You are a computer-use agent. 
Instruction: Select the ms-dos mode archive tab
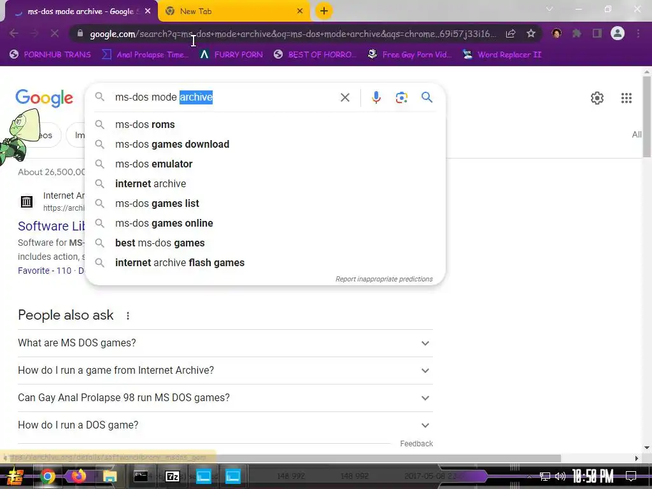click(81, 11)
